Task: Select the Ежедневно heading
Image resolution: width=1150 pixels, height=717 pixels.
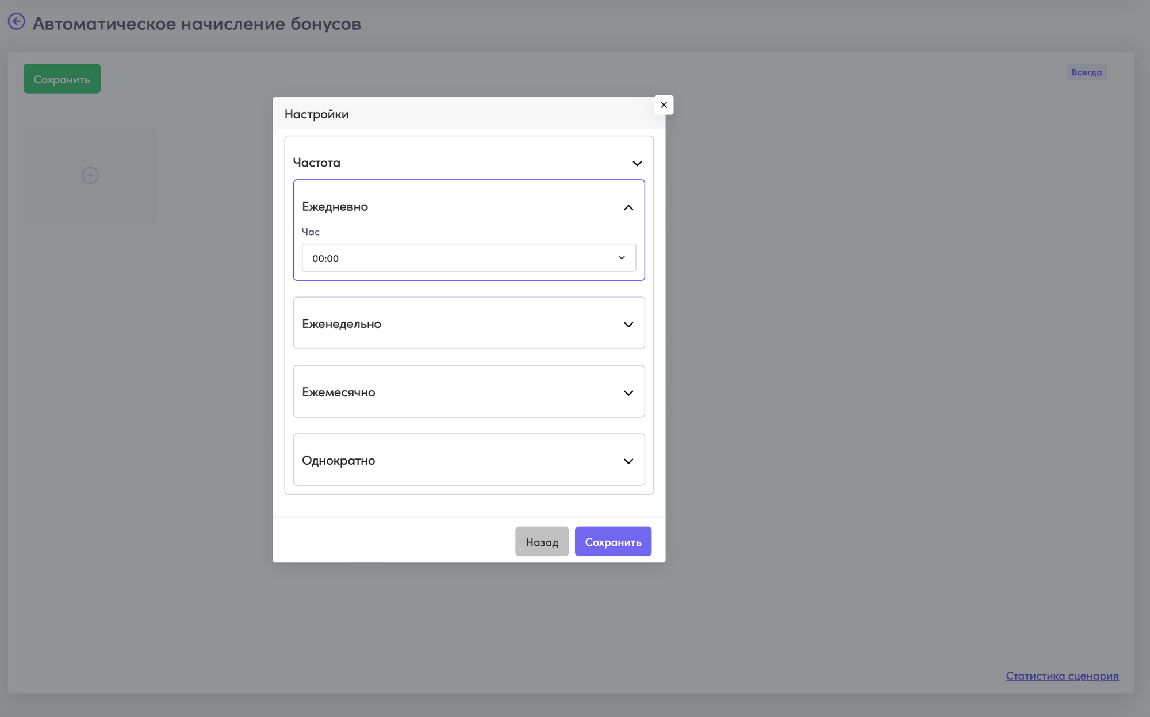Action: click(x=335, y=207)
